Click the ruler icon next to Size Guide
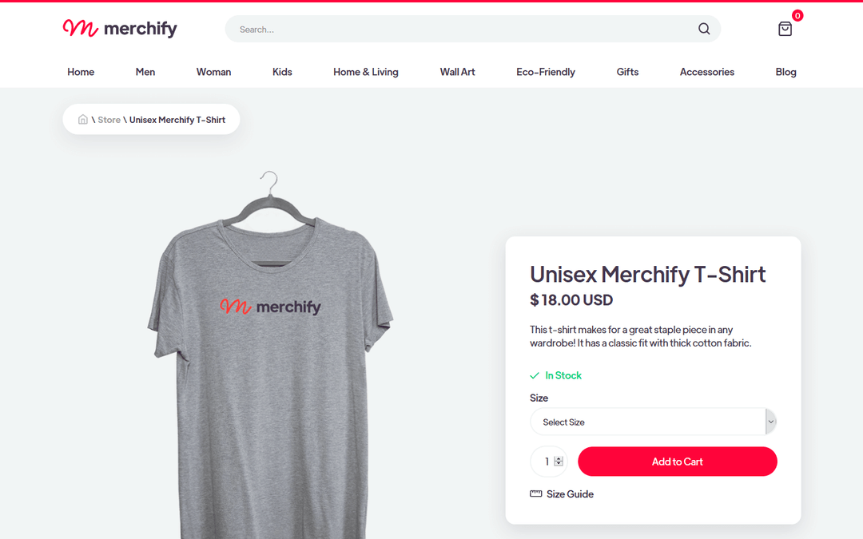The height and width of the screenshot is (539, 863). [535, 493]
